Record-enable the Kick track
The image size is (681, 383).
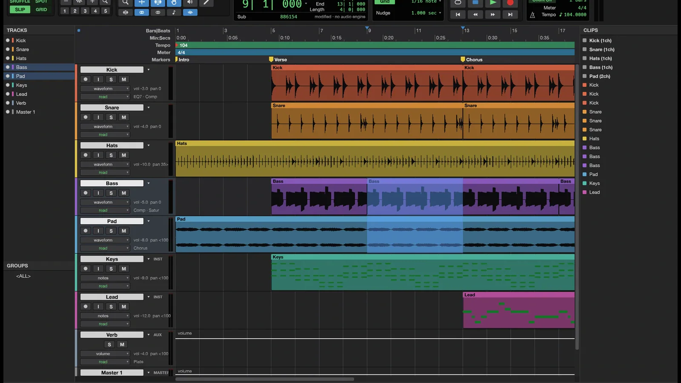[x=86, y=79]
